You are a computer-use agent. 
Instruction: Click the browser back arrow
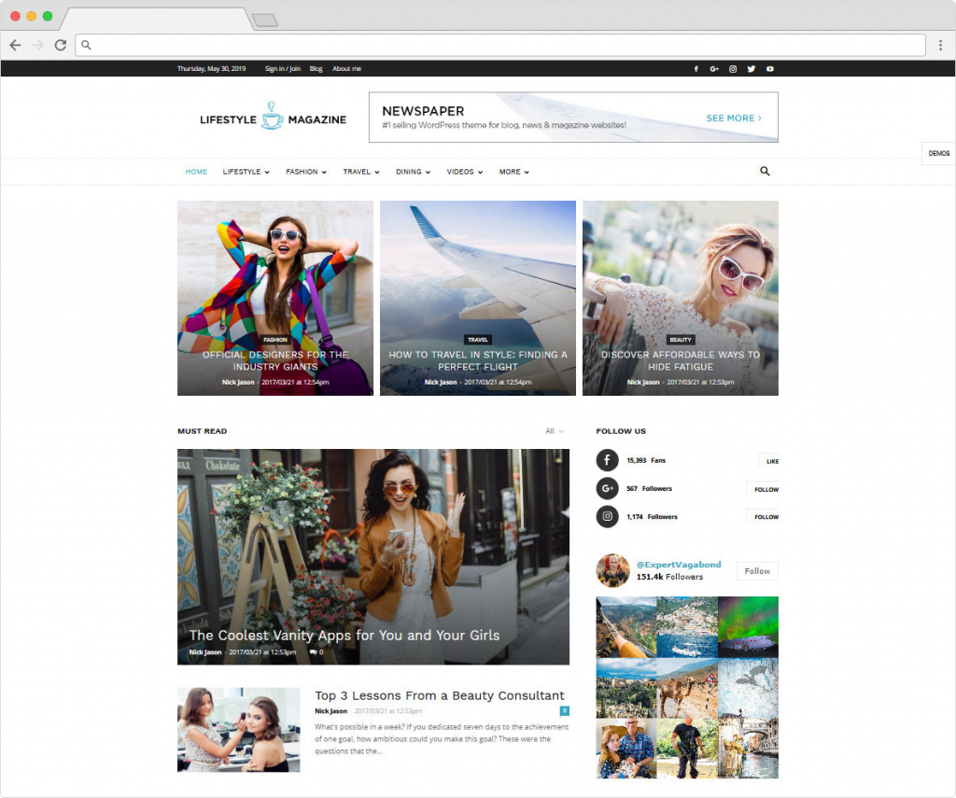pos(16,45)
